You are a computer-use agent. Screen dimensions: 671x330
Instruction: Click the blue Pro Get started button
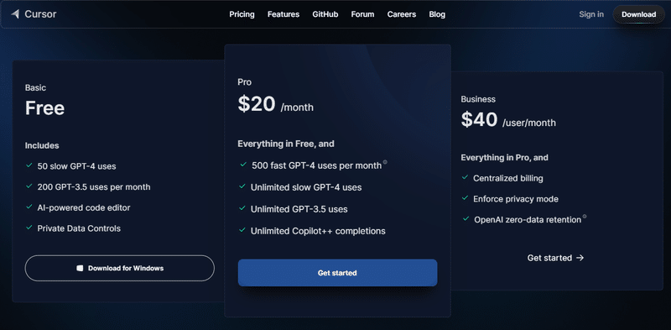338,273
